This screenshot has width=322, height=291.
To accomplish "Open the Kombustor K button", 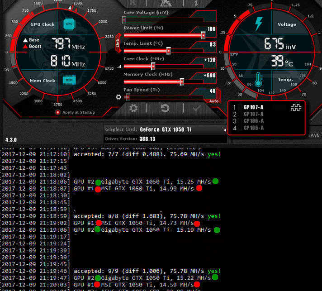I will coord(133,2).
